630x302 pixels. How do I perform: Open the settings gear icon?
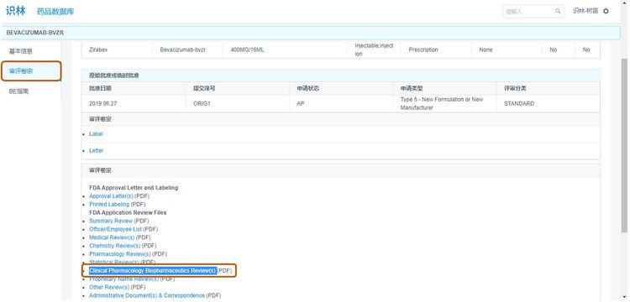pos(606,11)
